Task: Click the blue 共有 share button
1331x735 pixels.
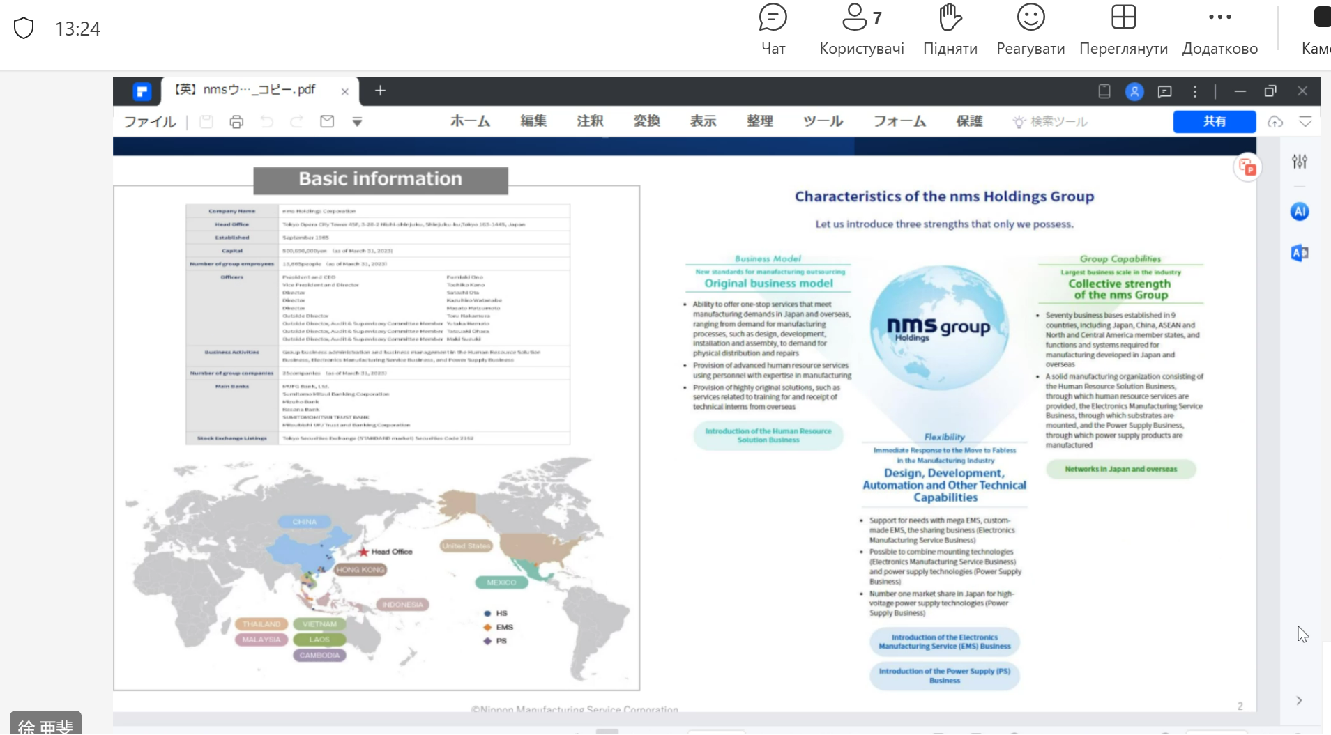Action: (x=1215, y=122)
